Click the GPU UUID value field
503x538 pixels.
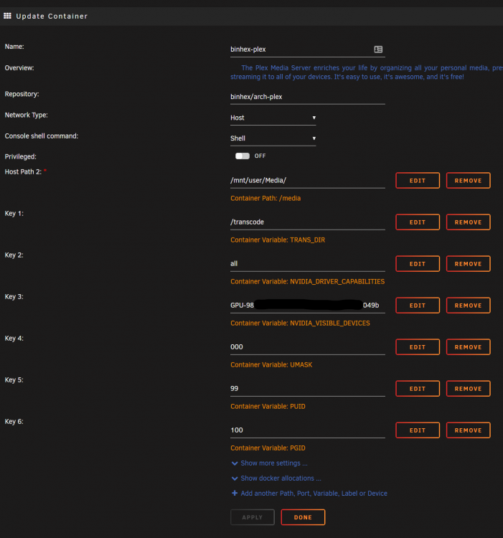pos(307,306)
